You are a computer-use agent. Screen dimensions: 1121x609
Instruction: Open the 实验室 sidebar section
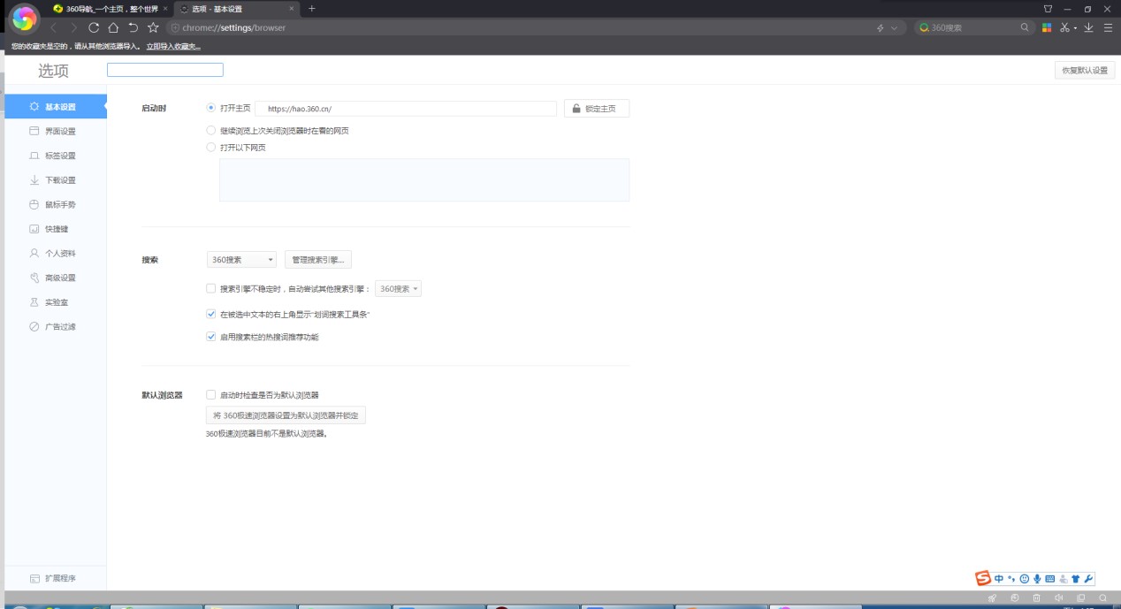pyautogui.click(x=55, y=302)
